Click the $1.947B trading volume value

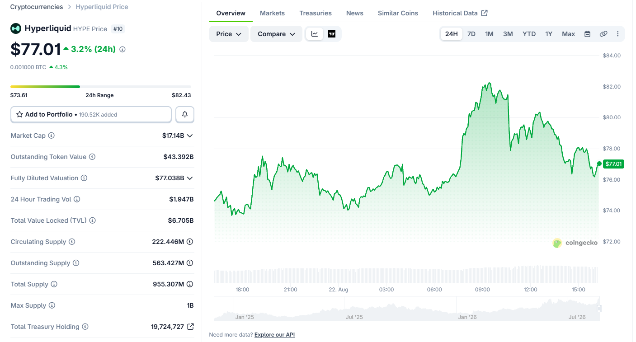pyautogui.click(x=181, y=199)
